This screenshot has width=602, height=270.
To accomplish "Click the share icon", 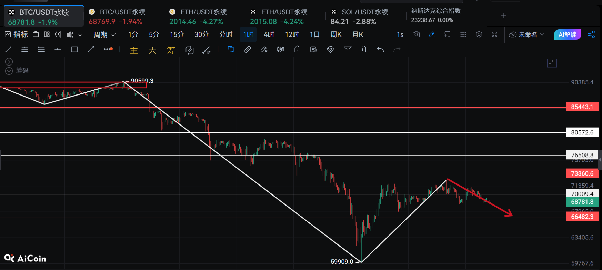I will coord(591,34).
